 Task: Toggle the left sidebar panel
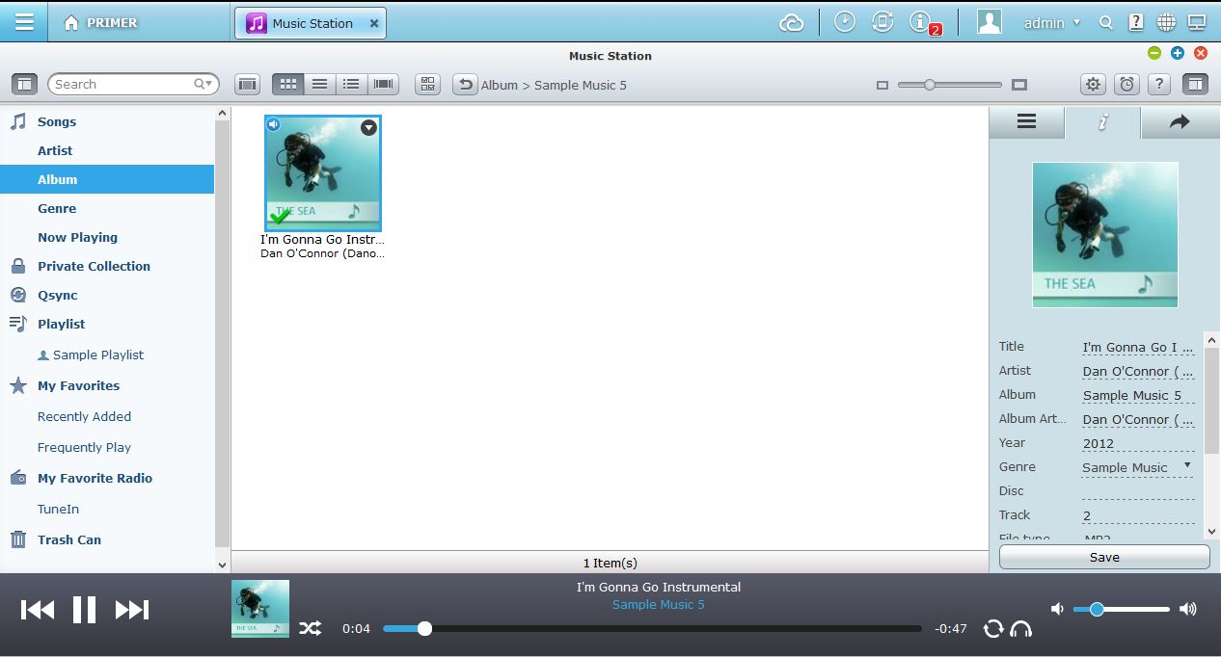[24, 84]
